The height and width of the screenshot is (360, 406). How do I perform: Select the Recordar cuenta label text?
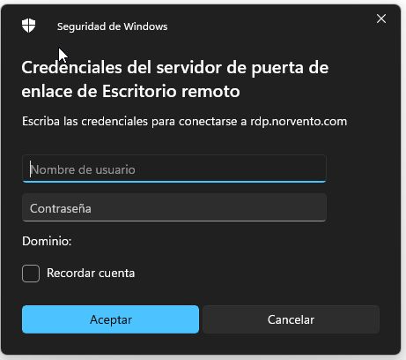pos(91,273)
